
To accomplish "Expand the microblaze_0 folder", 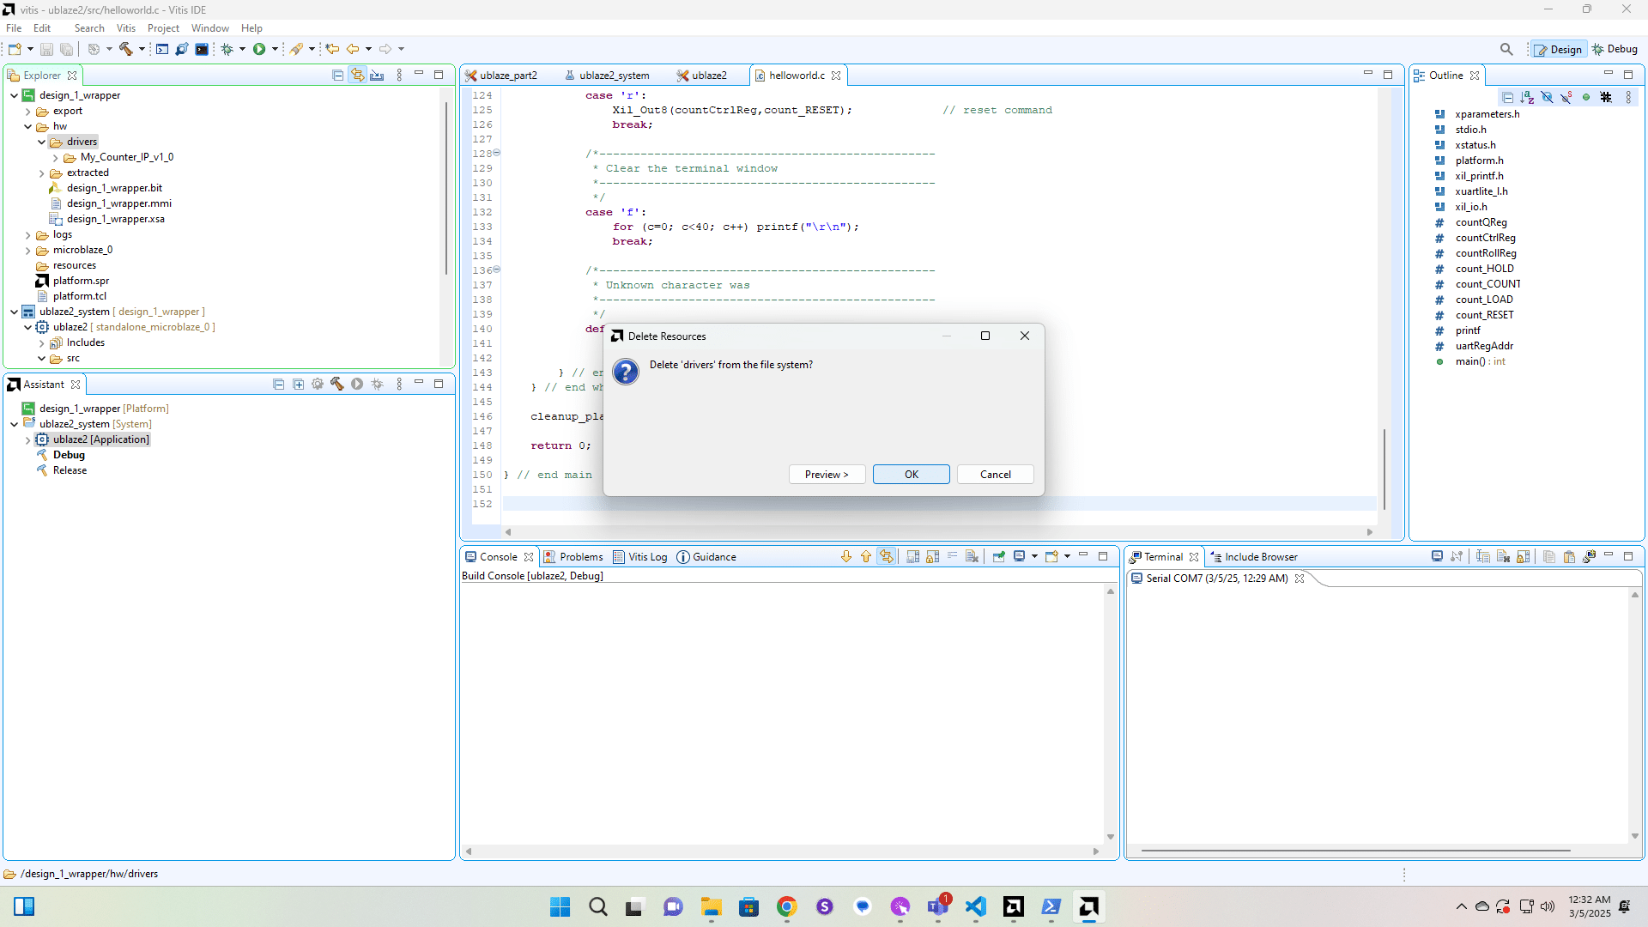I will [x=27, y=251].
